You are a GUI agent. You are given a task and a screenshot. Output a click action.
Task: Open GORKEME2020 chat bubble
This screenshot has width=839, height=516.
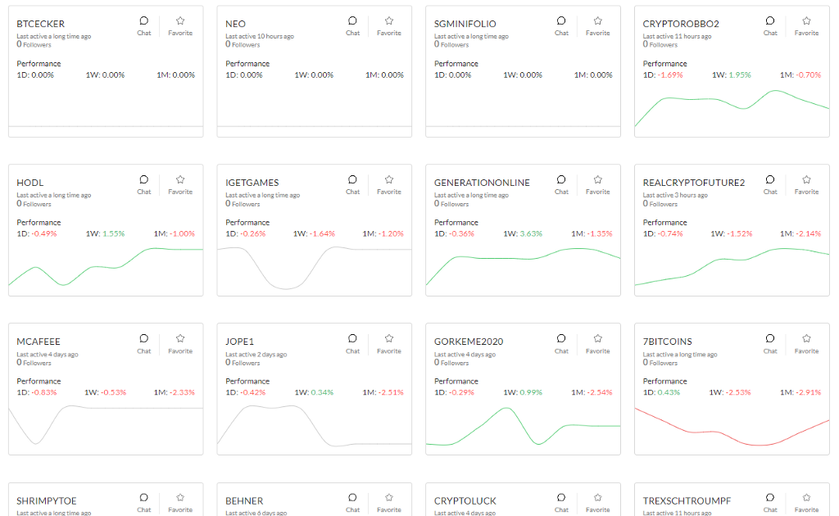point(561,343)
